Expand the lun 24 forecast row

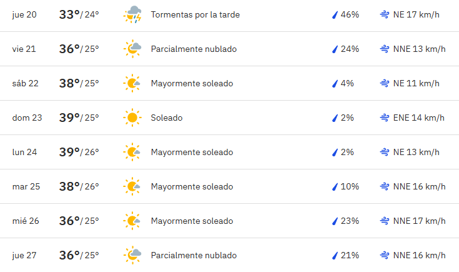(x=230, y=152)
